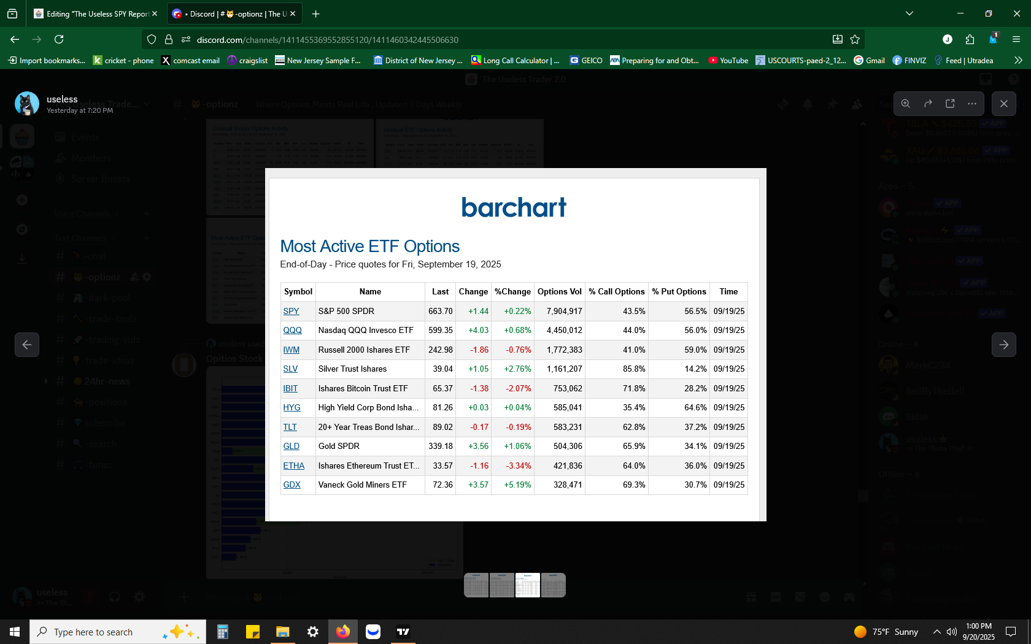Open site permissions icon in address bar
Viewport: 1031px width, 644px height.
click(x=186, y=39)
